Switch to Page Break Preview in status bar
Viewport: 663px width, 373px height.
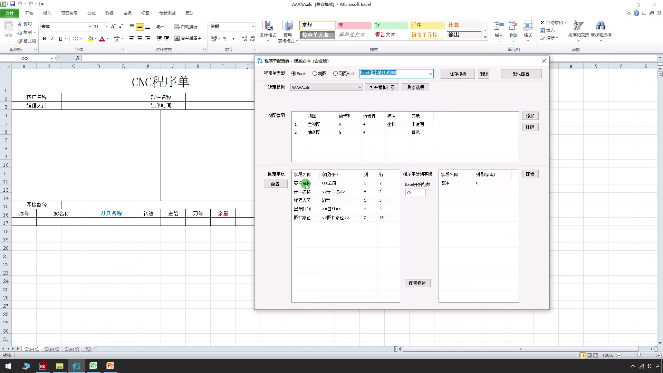tap(596, 355)
